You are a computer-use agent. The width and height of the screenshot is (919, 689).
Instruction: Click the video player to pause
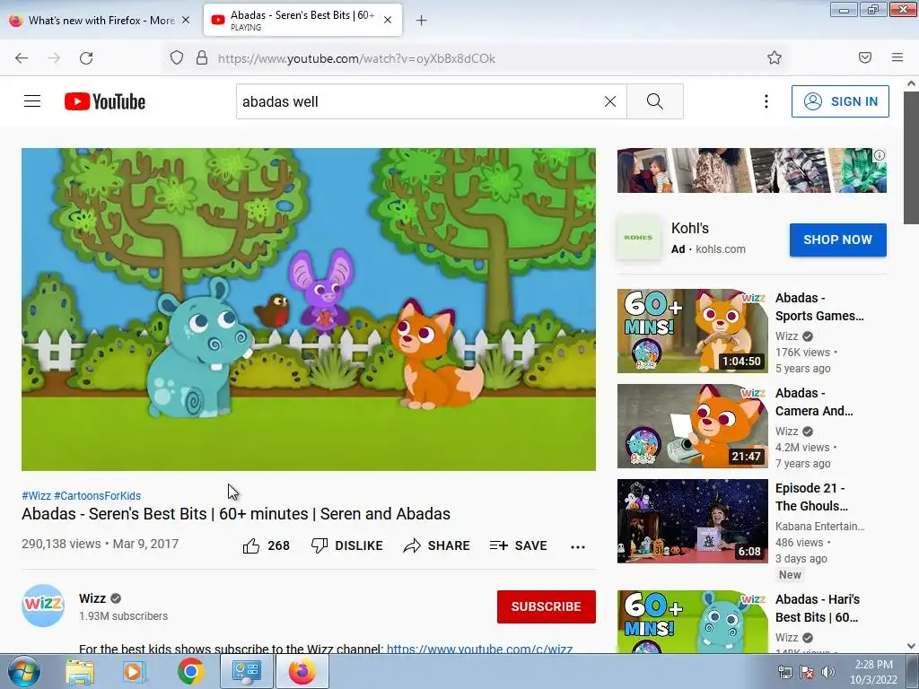(309, 310)
